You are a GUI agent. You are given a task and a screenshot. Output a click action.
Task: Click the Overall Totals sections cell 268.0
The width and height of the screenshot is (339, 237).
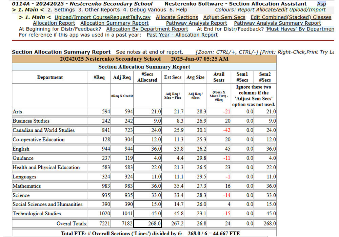coord(147,223)
